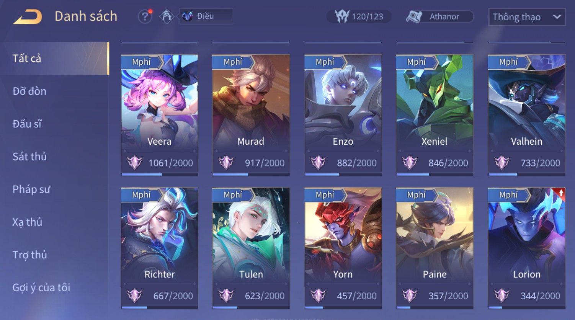Expand the Điều filter selector

pos(206,16)
